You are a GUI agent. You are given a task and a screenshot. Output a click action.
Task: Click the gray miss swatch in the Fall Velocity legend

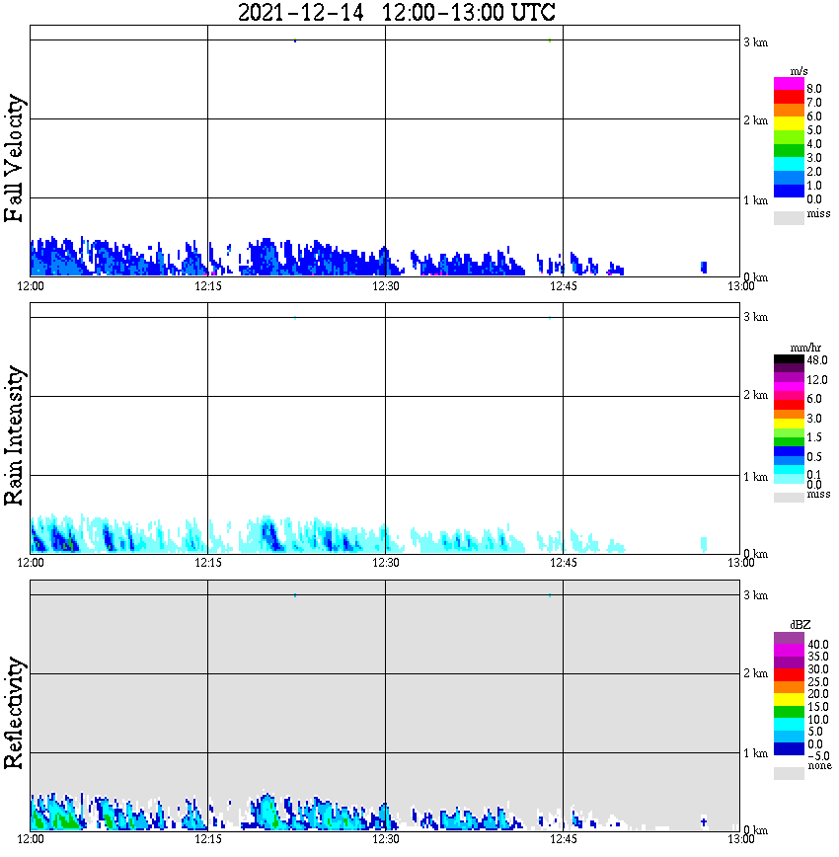pyautogui.click(x=789, y=217)
